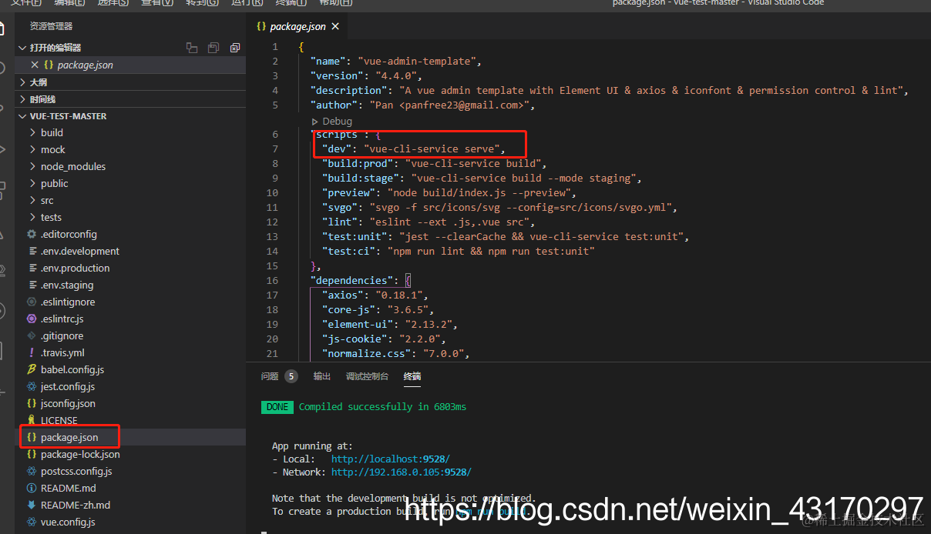931x534 pixels.
Task: Click the babel.config.js Babel icon
Action: (x=32, y=370)
